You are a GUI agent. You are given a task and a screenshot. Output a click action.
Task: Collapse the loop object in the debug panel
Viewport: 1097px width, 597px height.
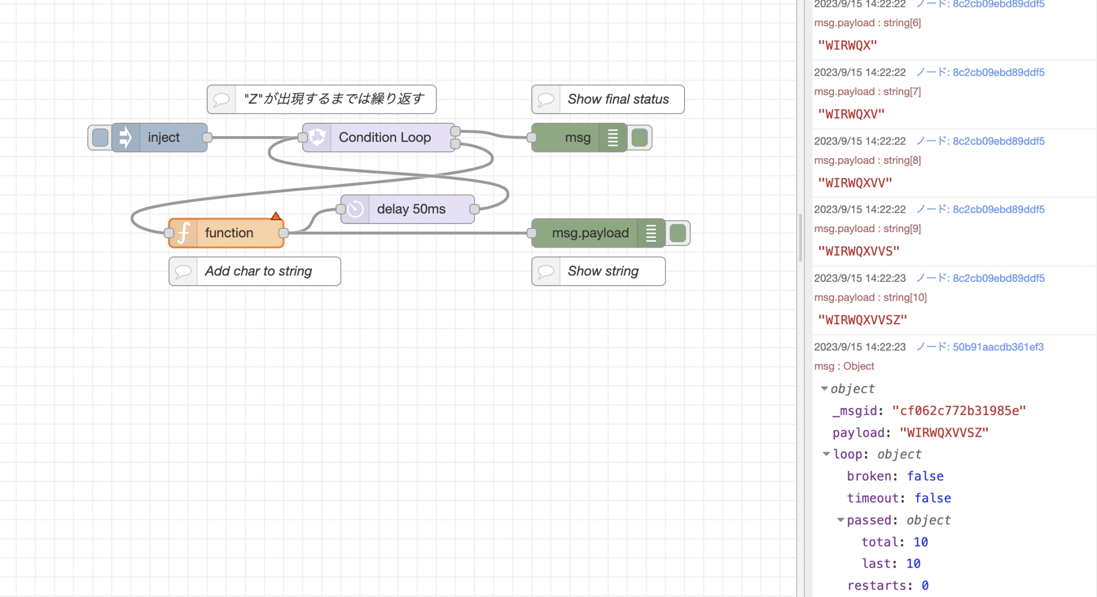pos(826,454)
